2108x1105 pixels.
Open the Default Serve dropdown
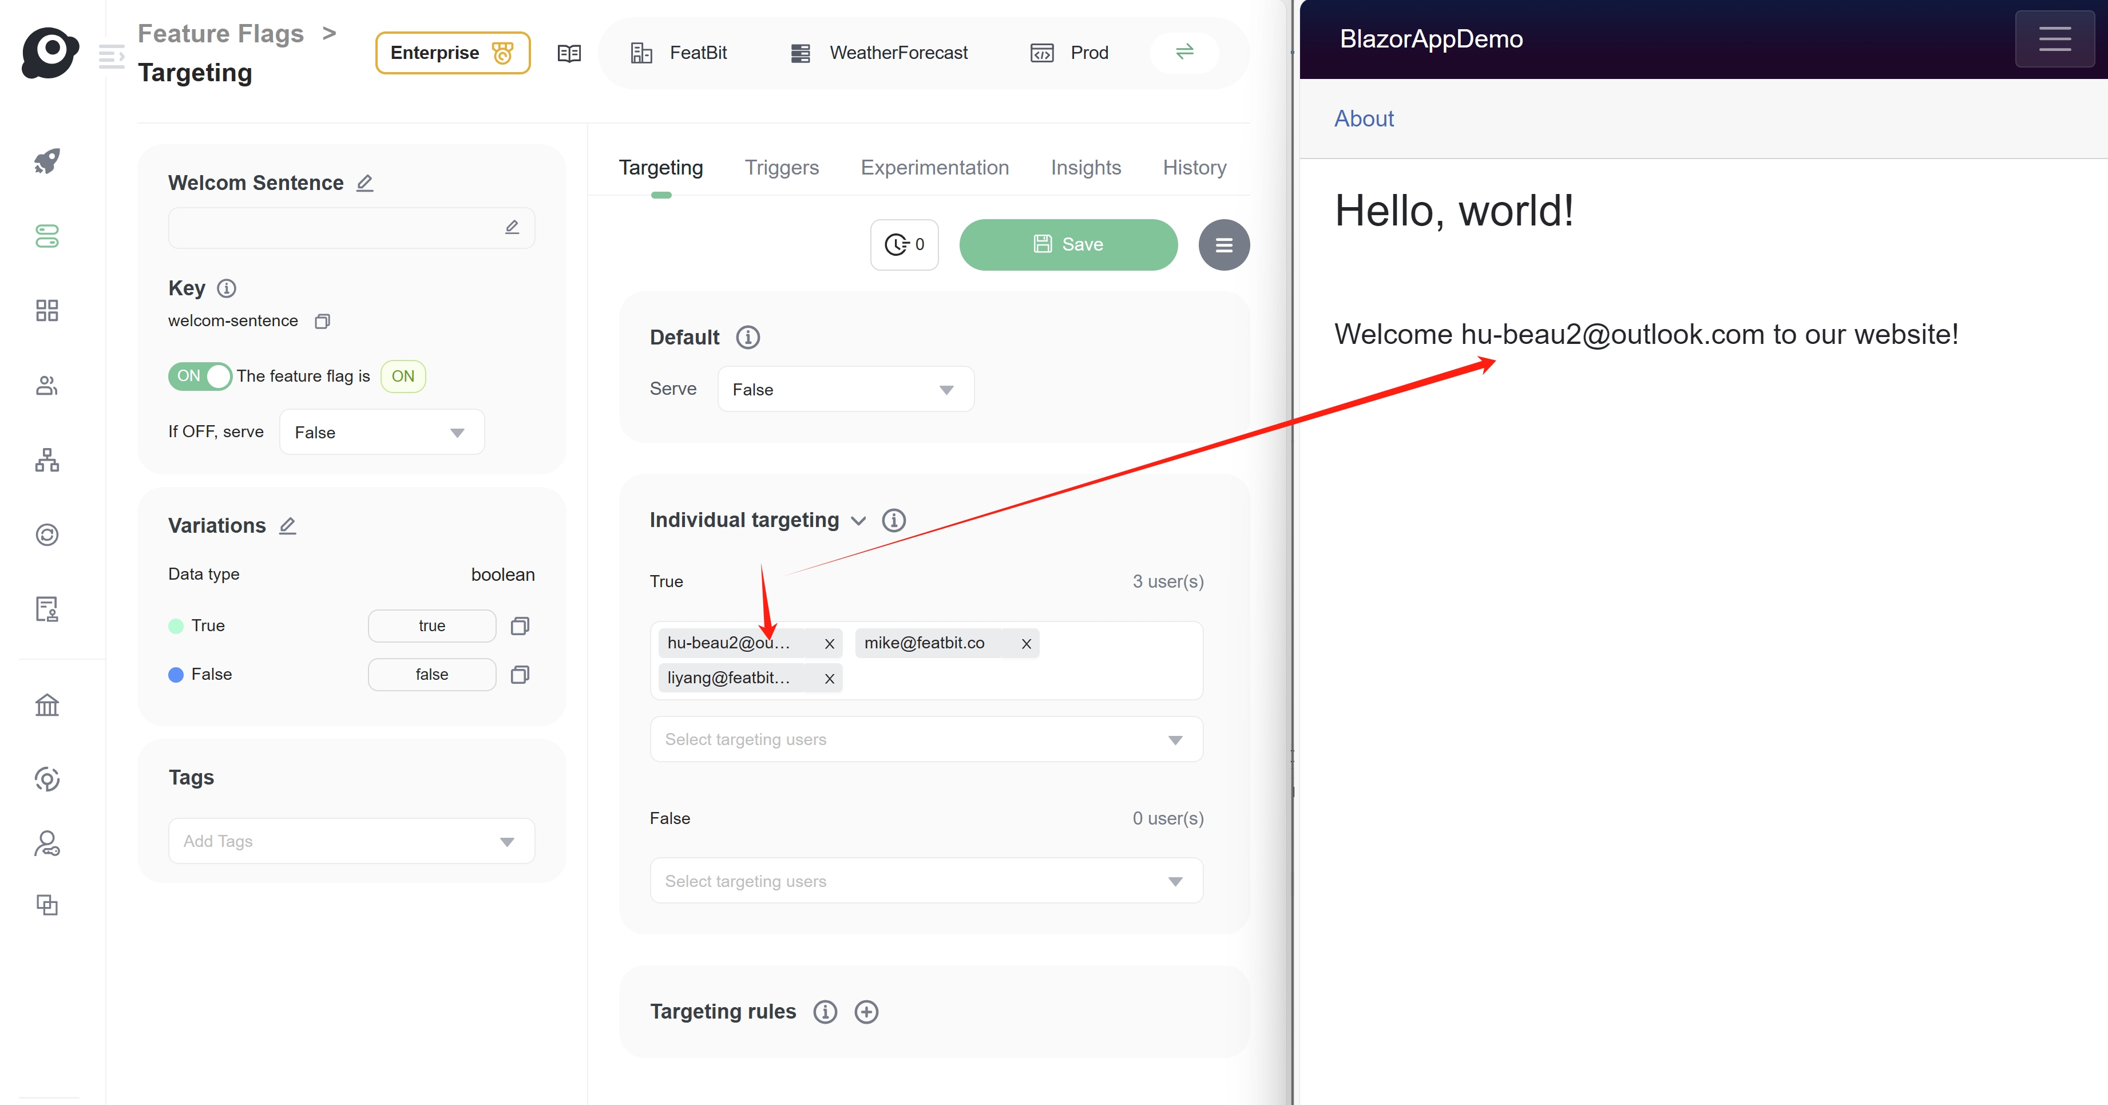(x=845, y=390)
